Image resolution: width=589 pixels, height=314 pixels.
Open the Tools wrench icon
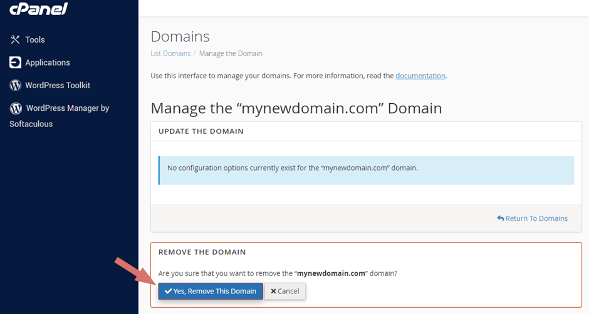coord(15,39)
